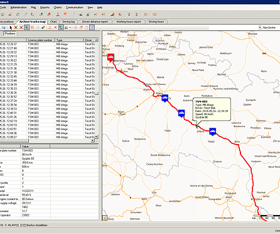The width and height of the screenshot is (280, 234).
Task: Click the red X delete icon in map toolbar
Action: pyautogui.click(x=55, y=28)
